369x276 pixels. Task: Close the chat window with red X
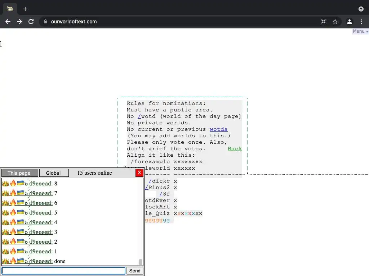(x=139, y=173)
